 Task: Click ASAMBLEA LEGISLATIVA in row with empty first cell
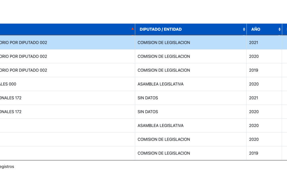click(160, 126)
